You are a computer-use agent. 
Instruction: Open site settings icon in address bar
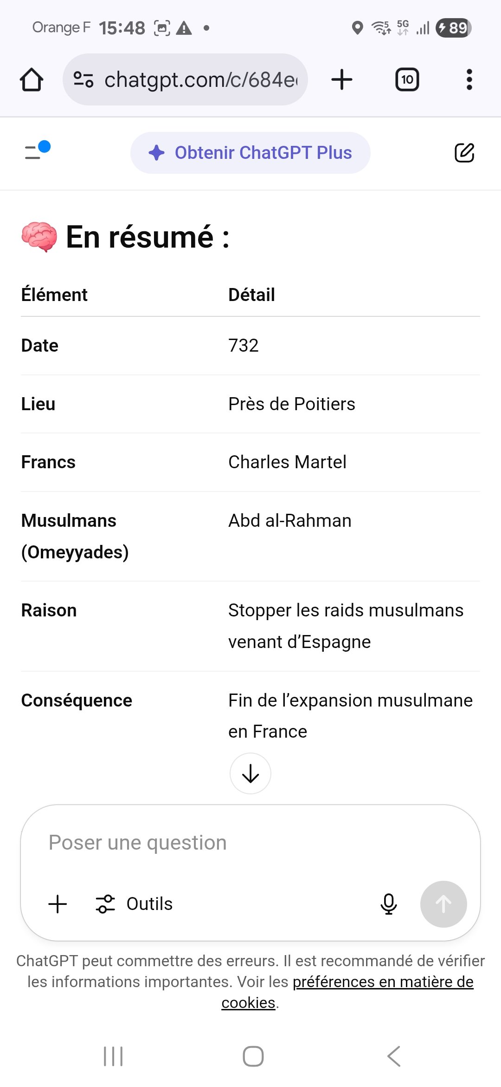(x=83, y=79)
